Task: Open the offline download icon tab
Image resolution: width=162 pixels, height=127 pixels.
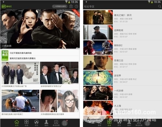Action: click(56, 122)
